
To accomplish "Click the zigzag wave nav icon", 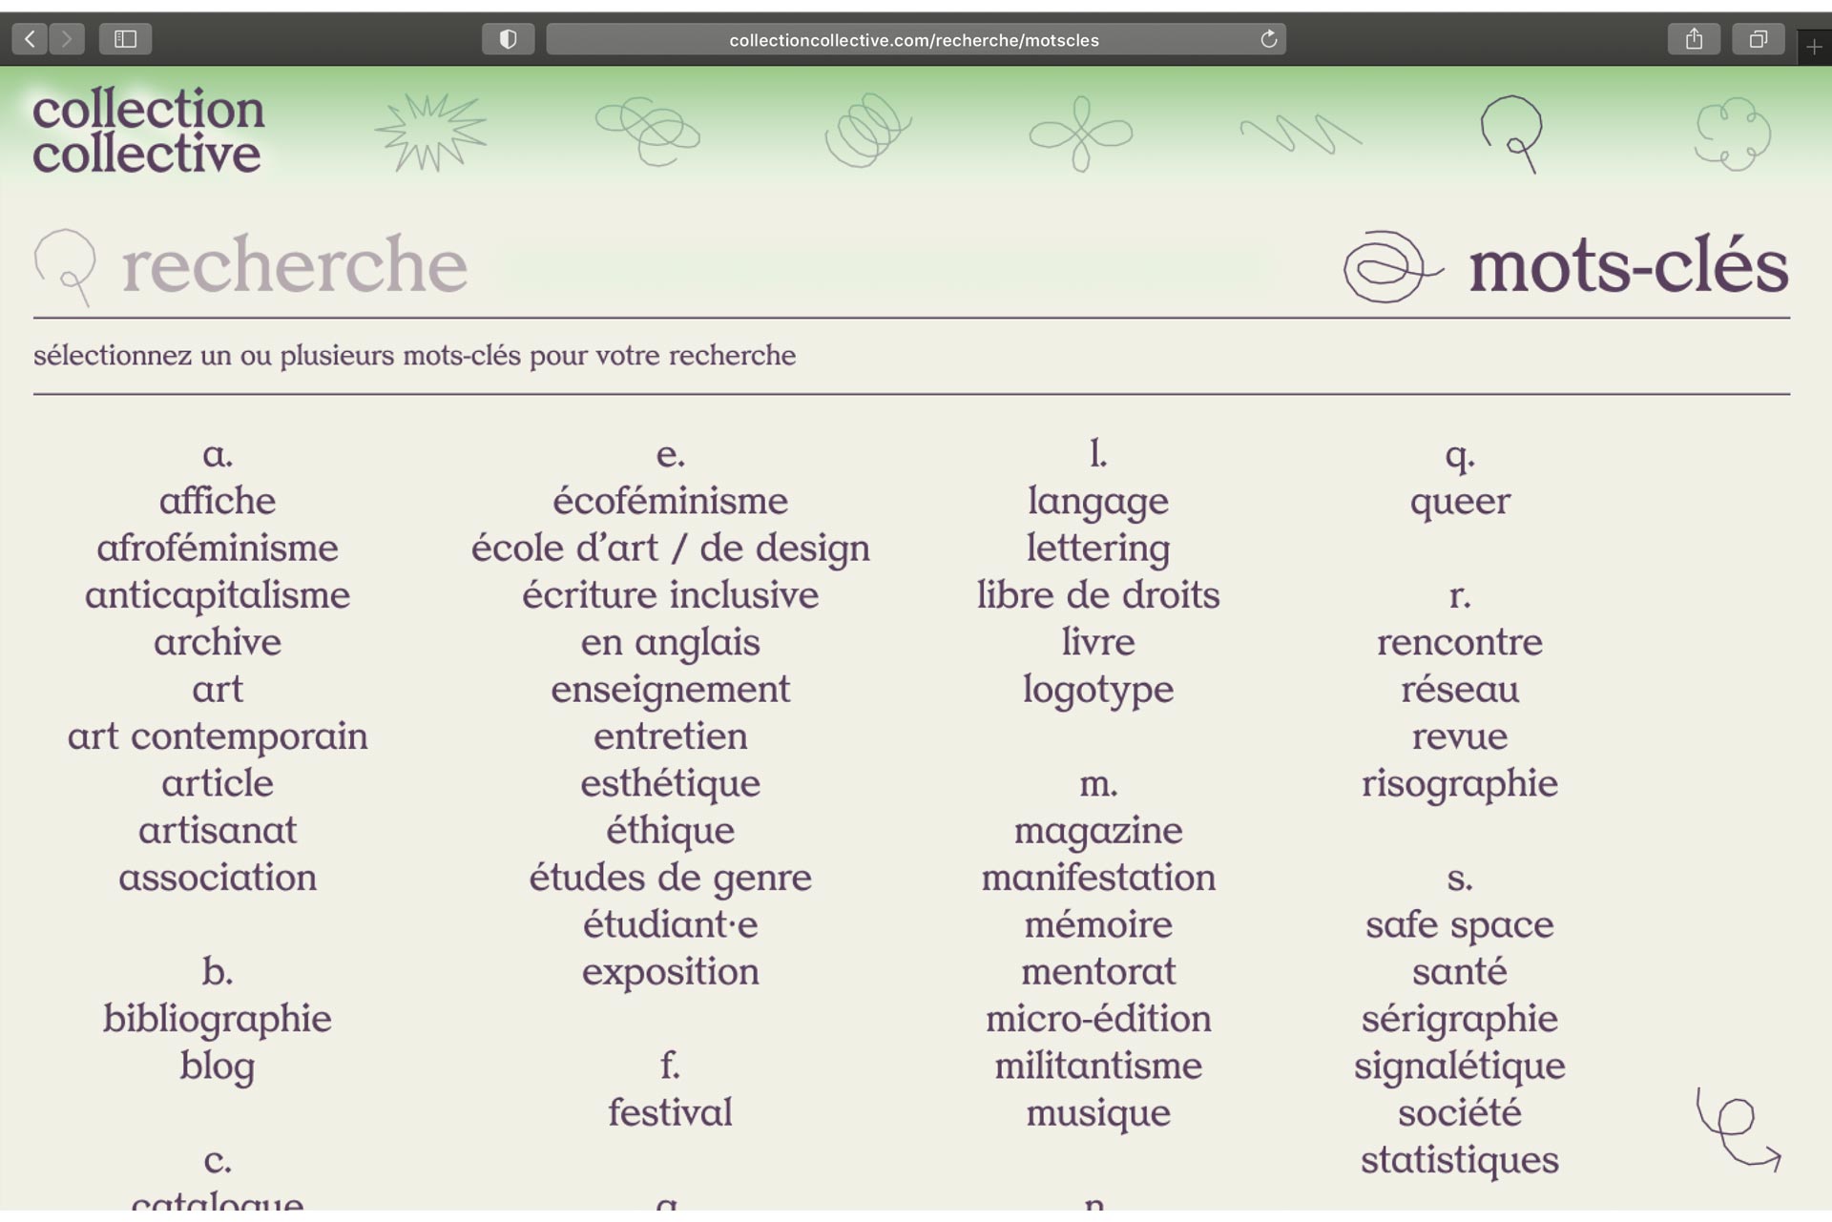I will click(1301, 134).
